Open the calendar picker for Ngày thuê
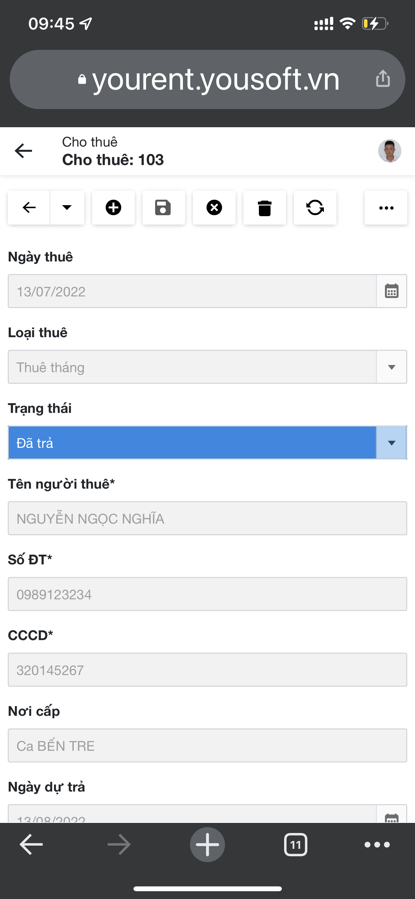 click(x=392, y=291)
